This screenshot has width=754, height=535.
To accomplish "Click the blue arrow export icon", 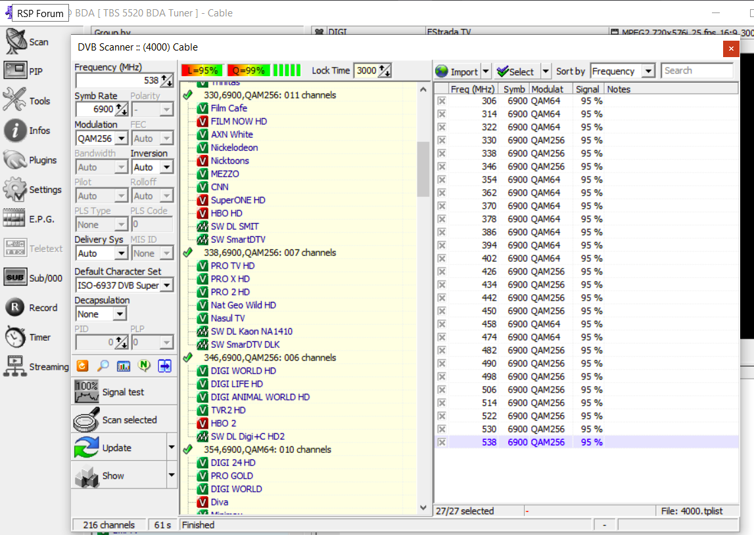I will [x=165, y=366].
